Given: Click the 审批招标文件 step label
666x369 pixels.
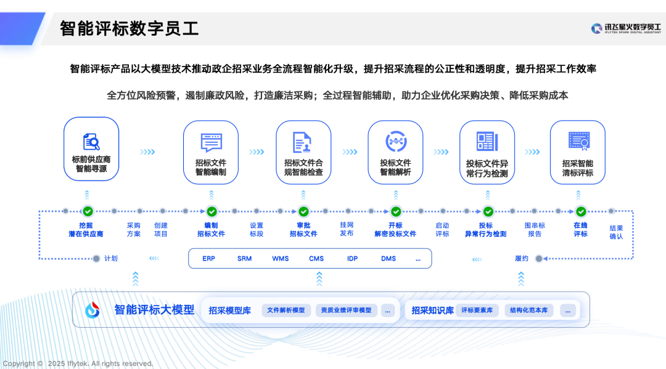Looking at the screenshot, I should [x=303, y=229].
